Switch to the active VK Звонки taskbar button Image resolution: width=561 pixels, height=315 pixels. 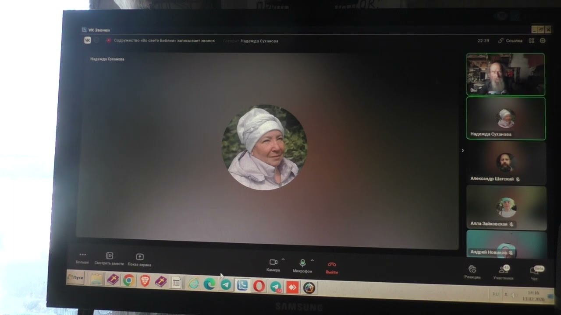242,286
